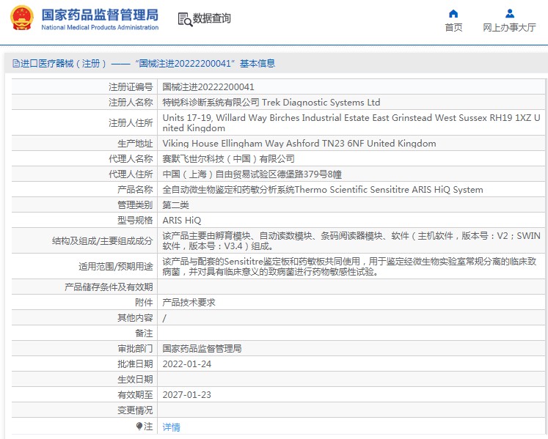
Task: Click the 变更情况 row label
Action: [x=135, y=410]
